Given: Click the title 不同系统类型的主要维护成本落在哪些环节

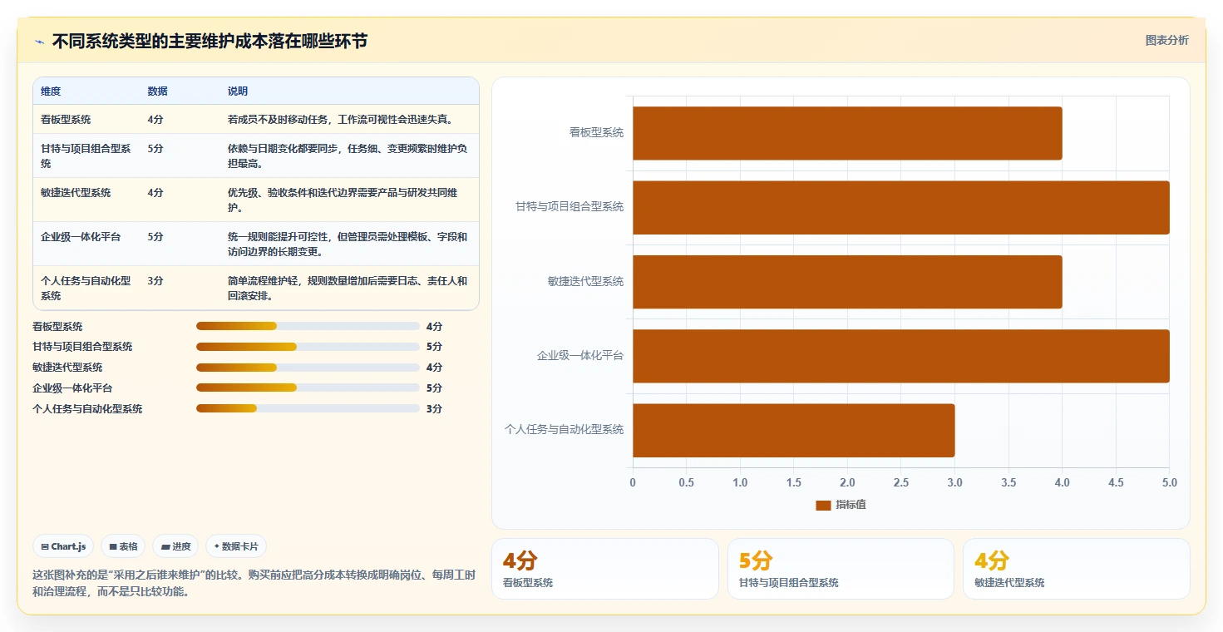Looking at the screenshot, I should point(210,42).
